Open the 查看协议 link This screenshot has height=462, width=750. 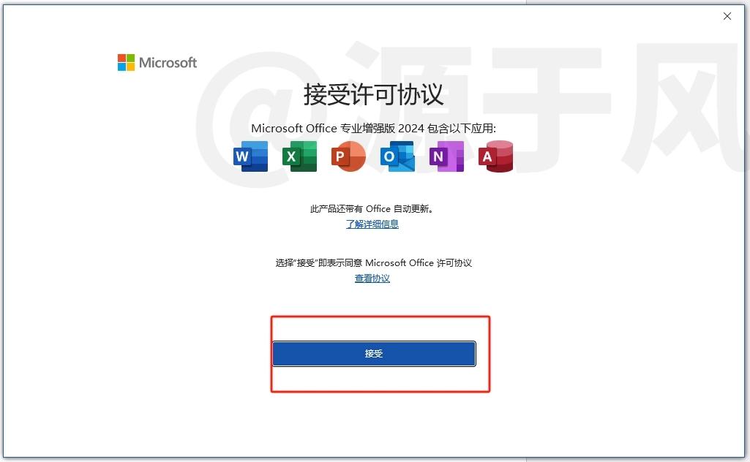tap(372, 278)
